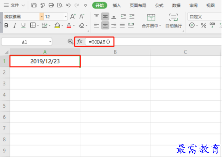The height and width of the screenshot is (161, 223).
Task: Increase font size with A+ icon
Action: [73, 16]
